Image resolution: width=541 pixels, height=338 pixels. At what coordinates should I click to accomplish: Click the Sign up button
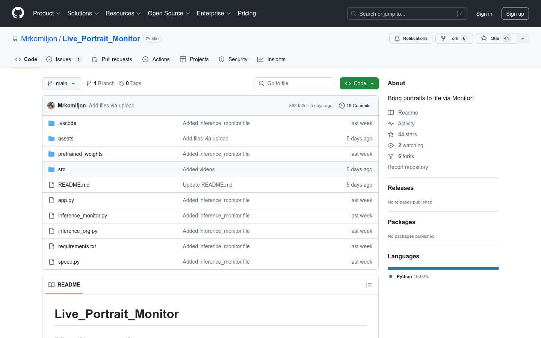pos(515,14)
